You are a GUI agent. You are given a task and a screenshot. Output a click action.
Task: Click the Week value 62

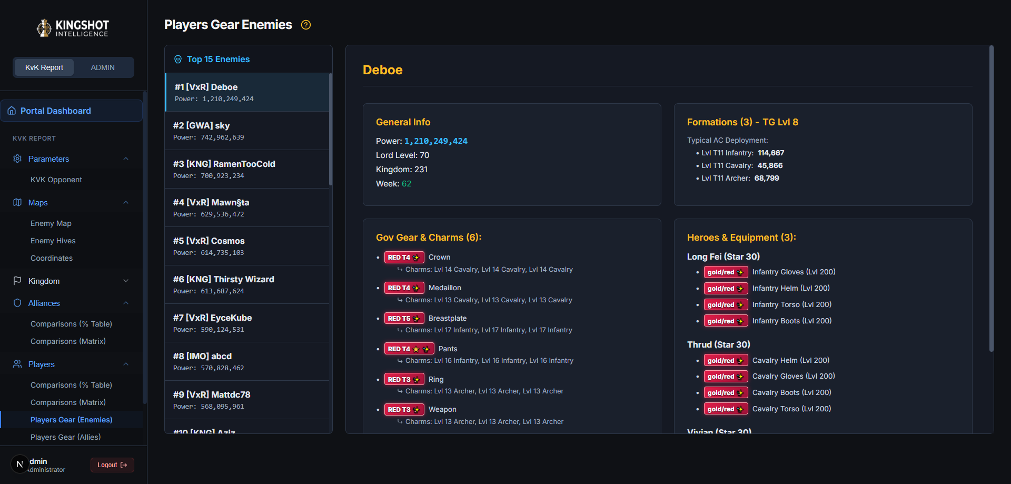click(407, 184)
